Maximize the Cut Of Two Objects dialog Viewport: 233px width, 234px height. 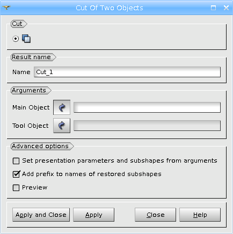213,8
